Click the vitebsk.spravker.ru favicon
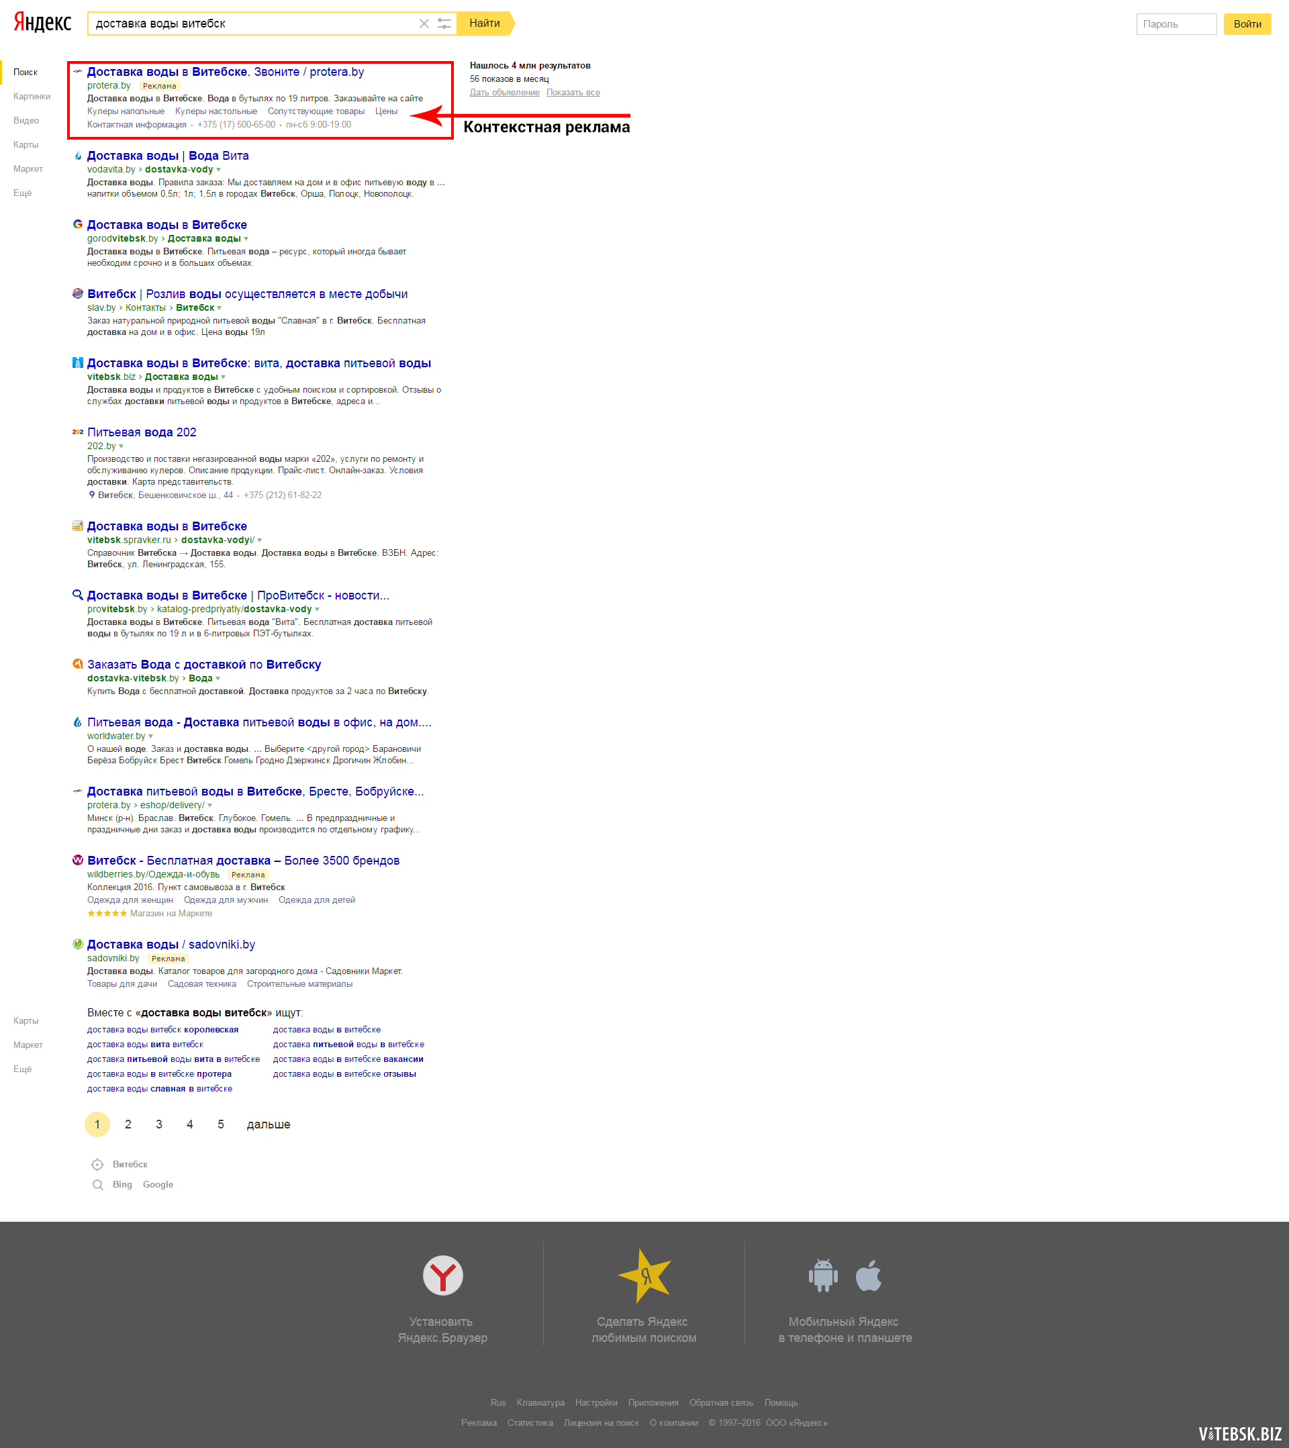 (x=78, y=526)
